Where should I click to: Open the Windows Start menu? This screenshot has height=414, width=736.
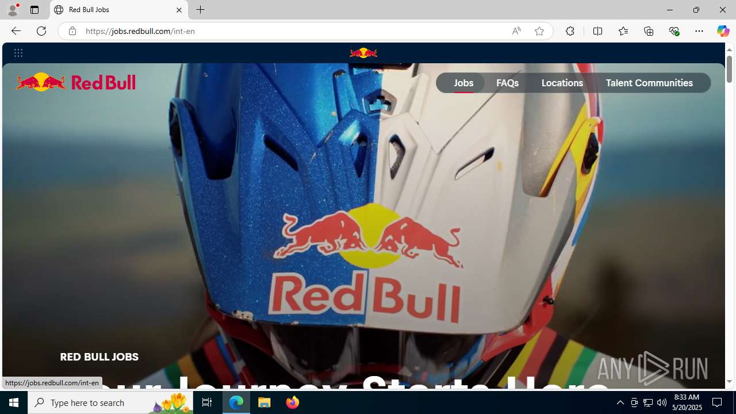pyautogui.click(x=14, y=402)
